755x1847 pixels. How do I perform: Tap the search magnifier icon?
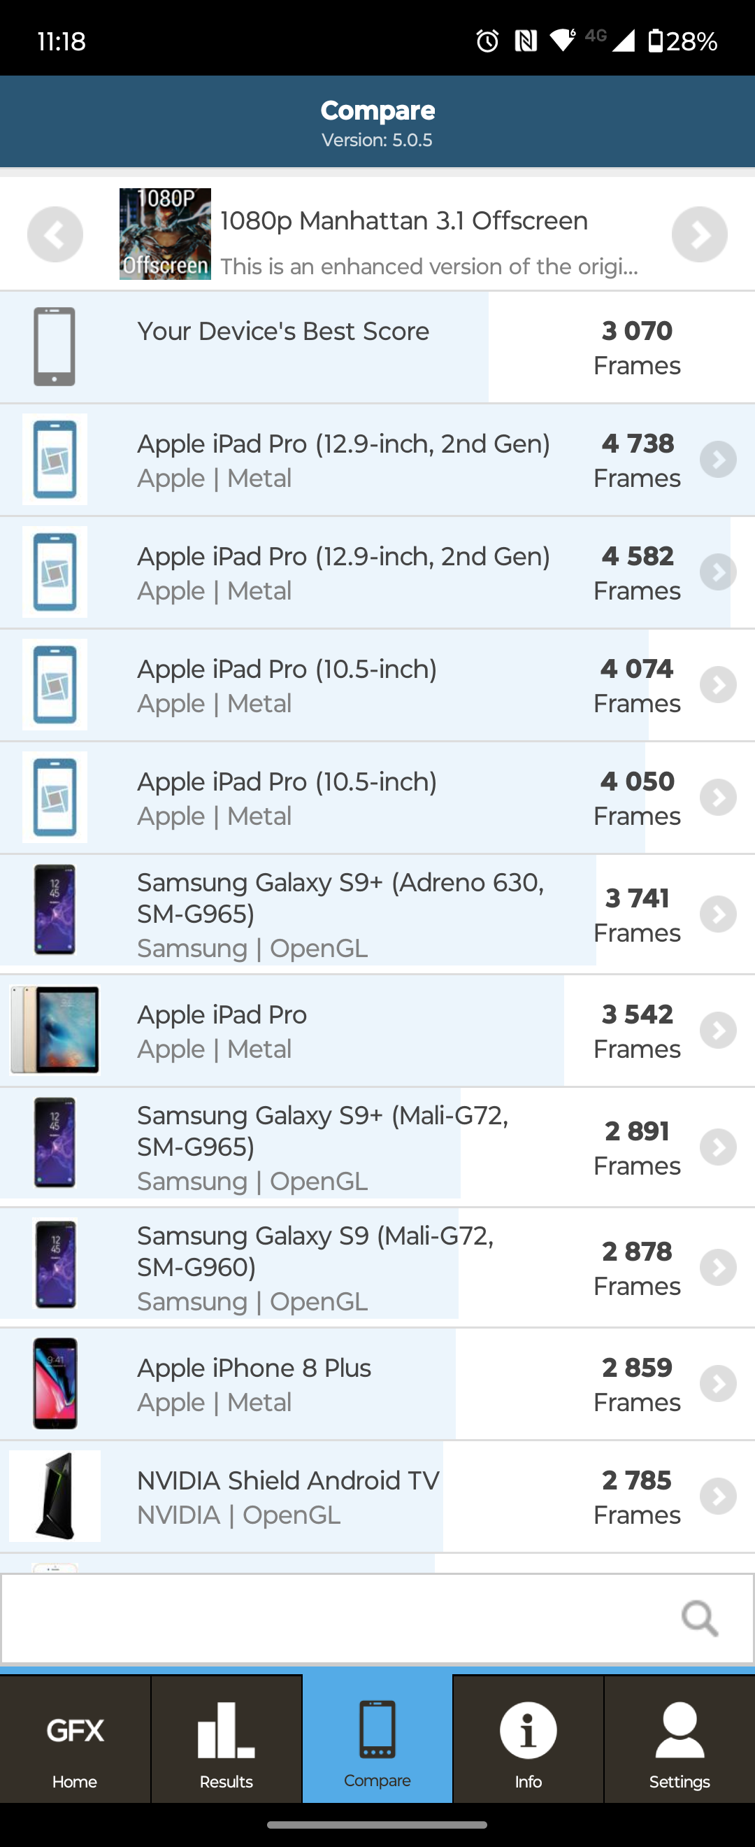click(698, 1618)
